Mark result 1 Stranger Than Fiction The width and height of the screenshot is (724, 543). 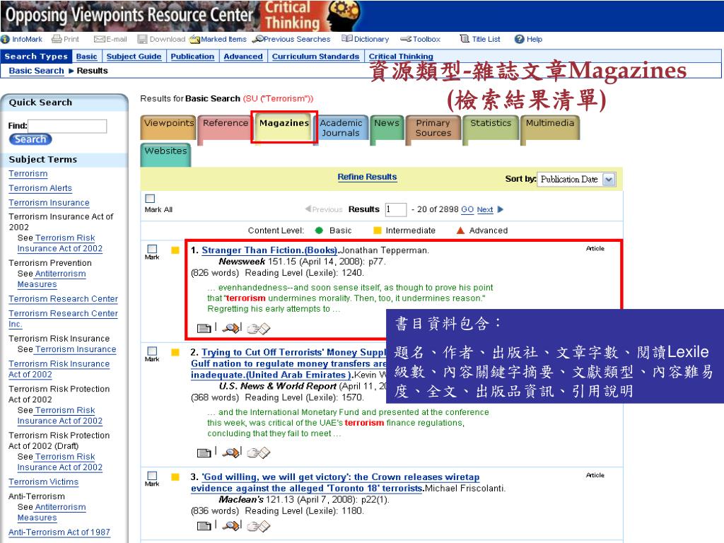[x=153, y=249]
